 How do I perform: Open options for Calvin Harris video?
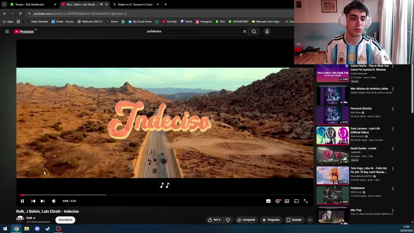(x=393, y=66)
